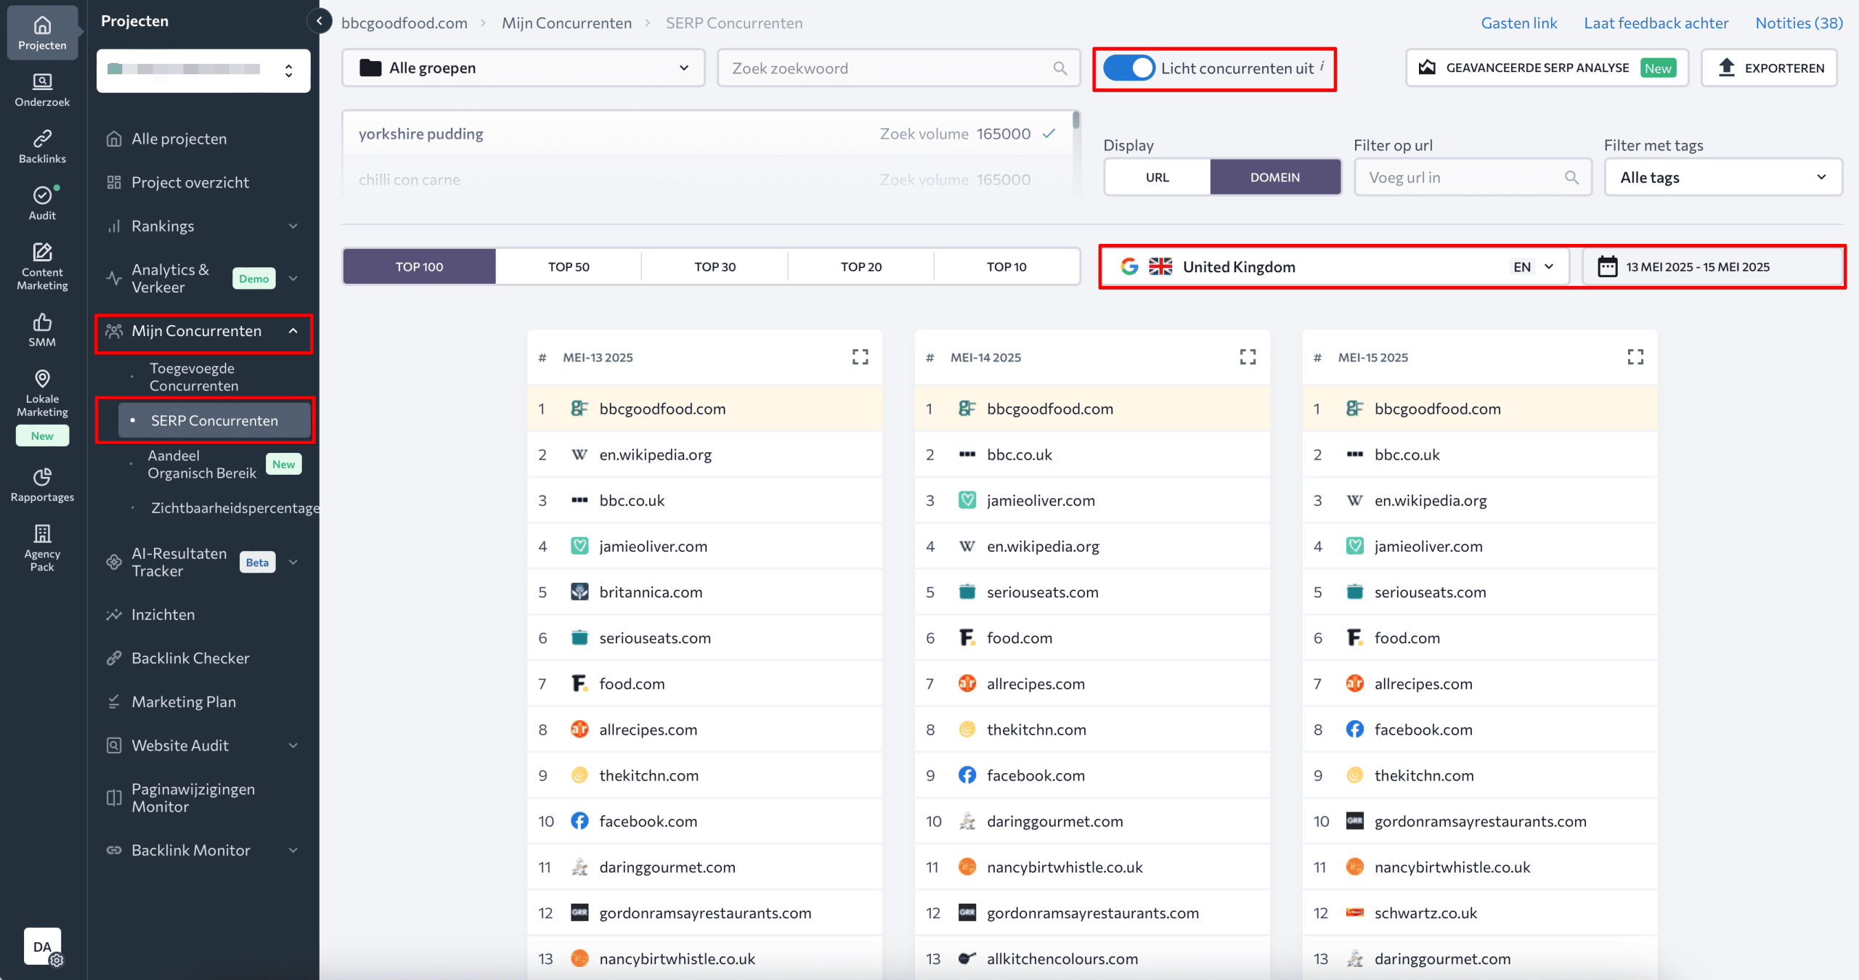Click the search icon in Zoek zoekwoord field

[x=1060, y=68]
